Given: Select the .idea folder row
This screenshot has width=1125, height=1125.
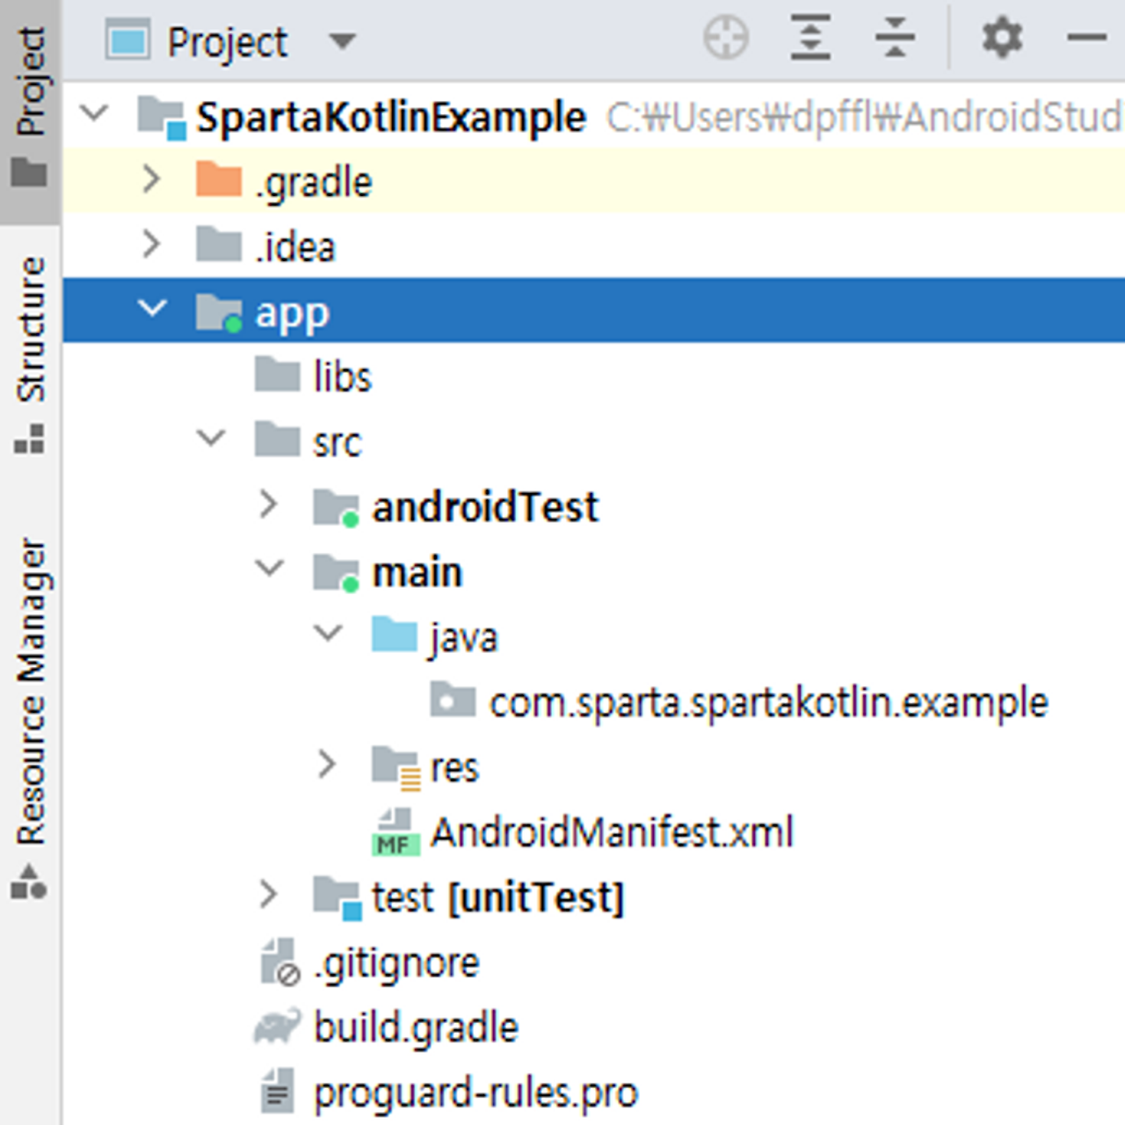Looking at the screenshot, I should tap(594, 244).
